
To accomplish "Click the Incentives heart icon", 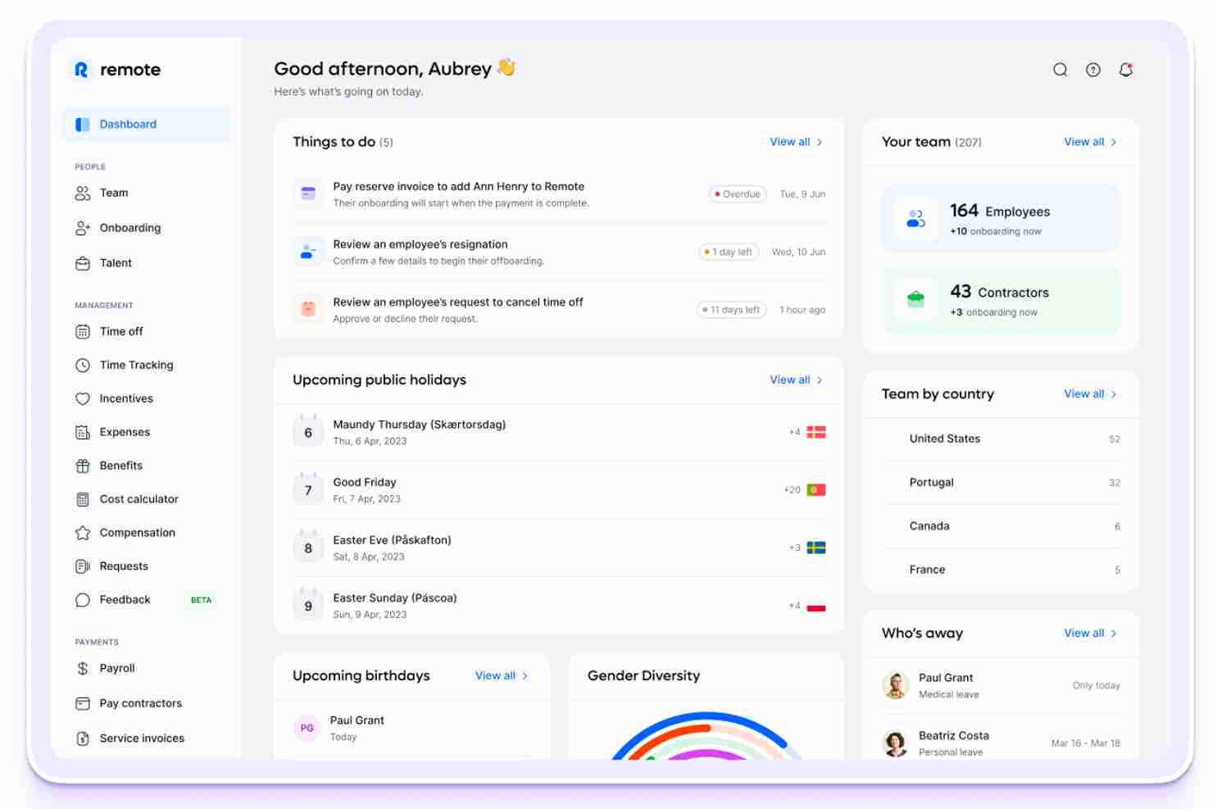I will tap(83, 398).
